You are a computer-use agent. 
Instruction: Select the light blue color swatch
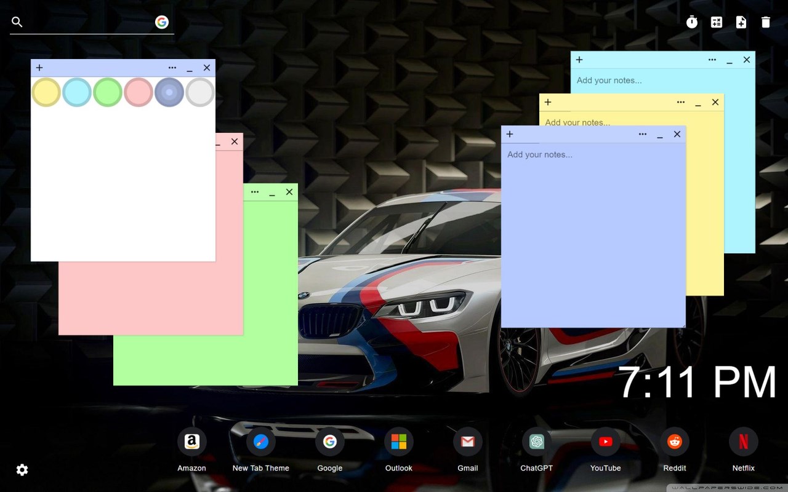(77, 92)
